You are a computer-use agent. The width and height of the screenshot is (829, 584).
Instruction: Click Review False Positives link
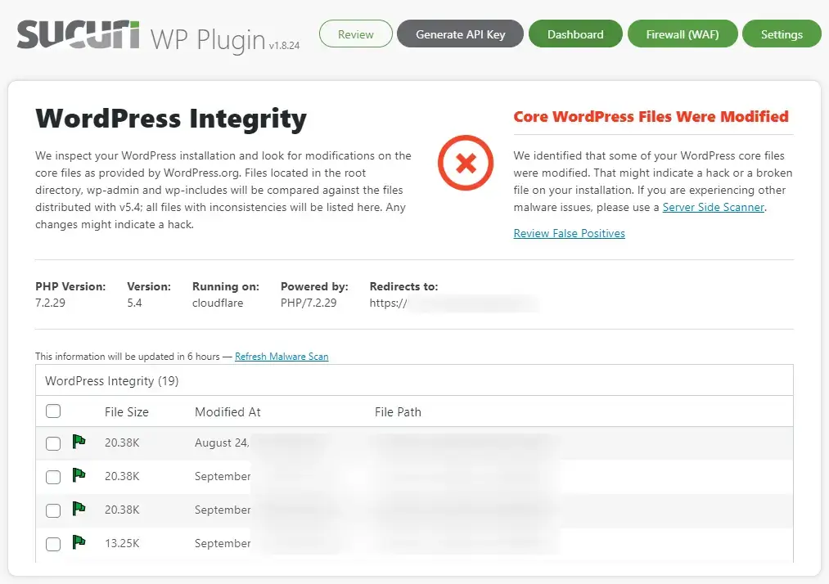point(569,233)
